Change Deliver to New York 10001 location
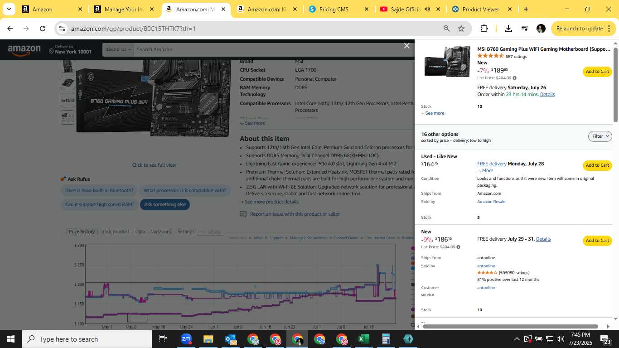 point(70,49)
